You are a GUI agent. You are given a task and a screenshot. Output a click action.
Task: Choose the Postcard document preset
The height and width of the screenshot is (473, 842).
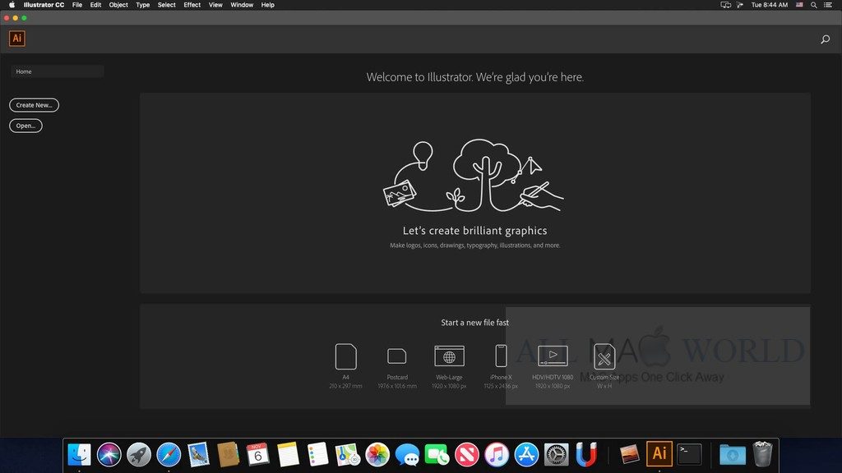(397, 366)
